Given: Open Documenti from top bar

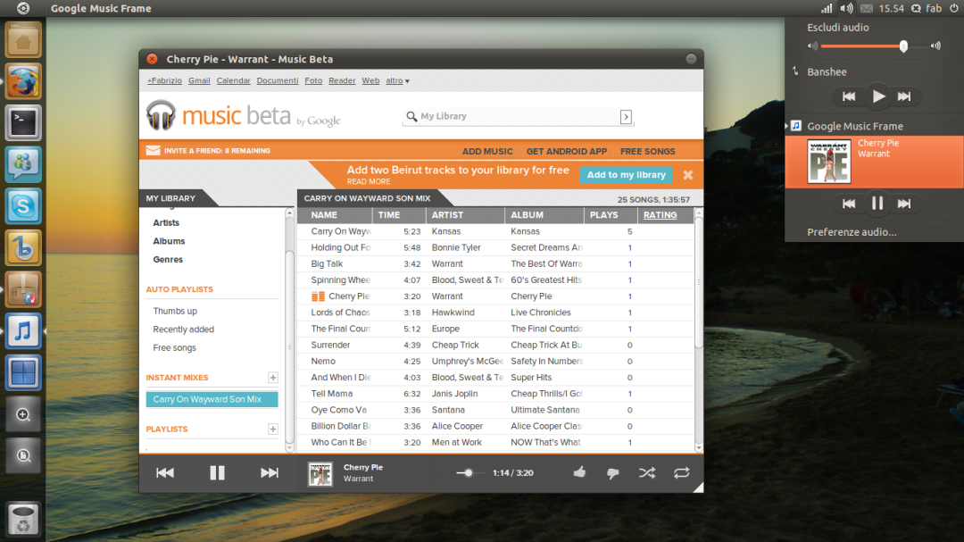Looking at the screenshot, I should click(278, 80).
